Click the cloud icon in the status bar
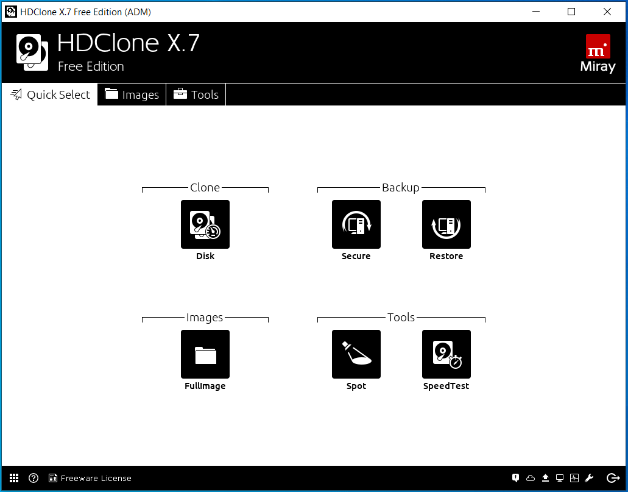 tap(531, 478)
